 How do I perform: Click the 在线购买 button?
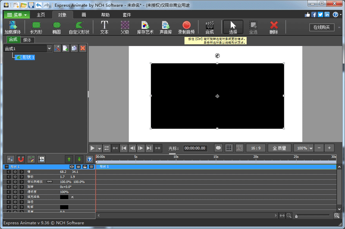click(x=322, y=27)
